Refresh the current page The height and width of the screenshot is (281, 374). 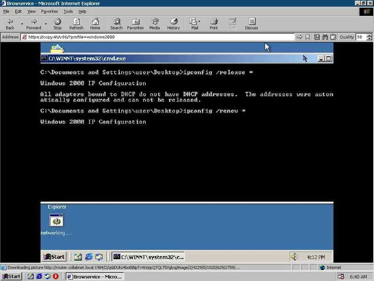pyautogui.click(x=76, y=24)
